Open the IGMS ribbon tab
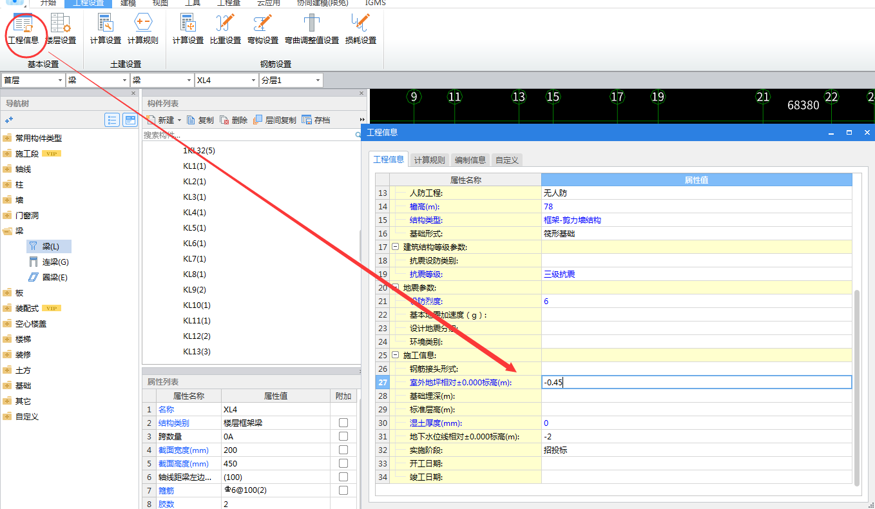 pyautogui.click(x=376, y=3)
